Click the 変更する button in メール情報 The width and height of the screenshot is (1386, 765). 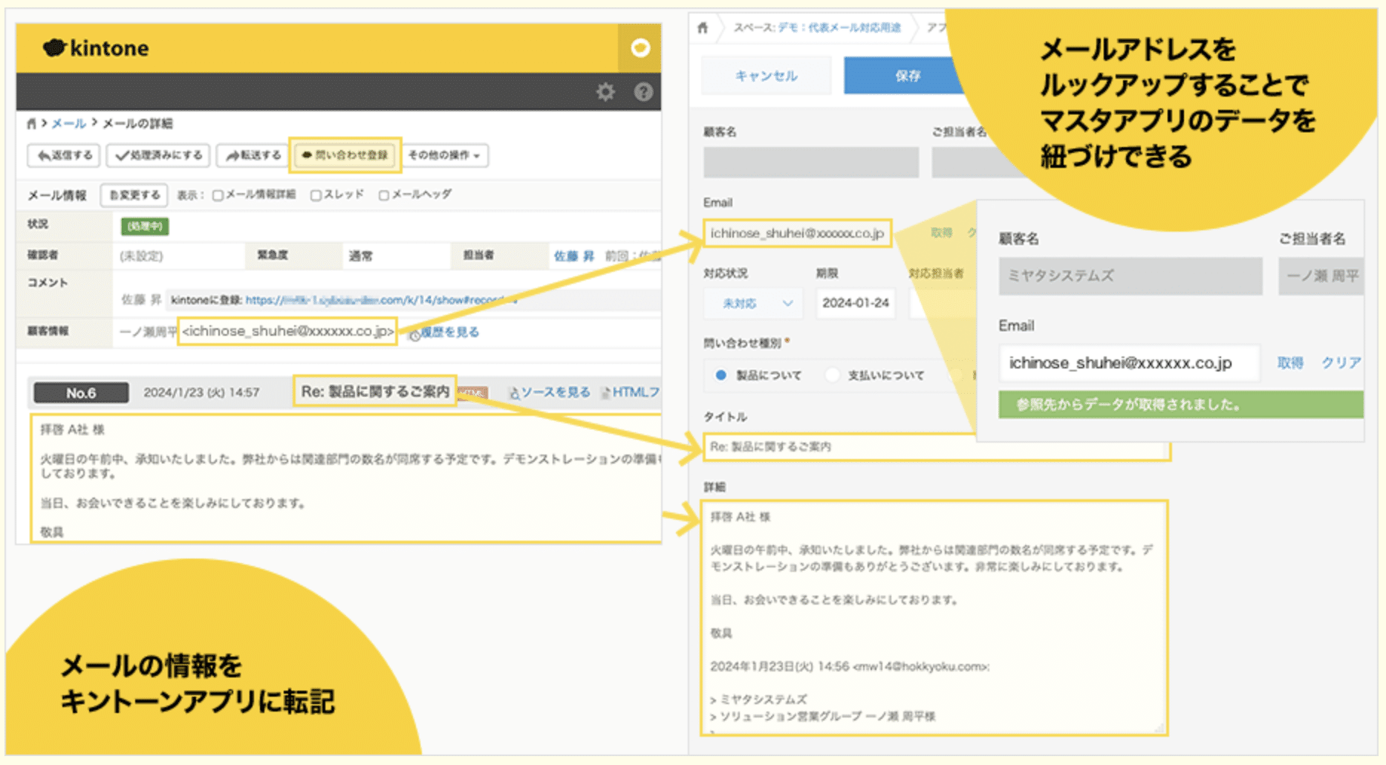[134, 195]
